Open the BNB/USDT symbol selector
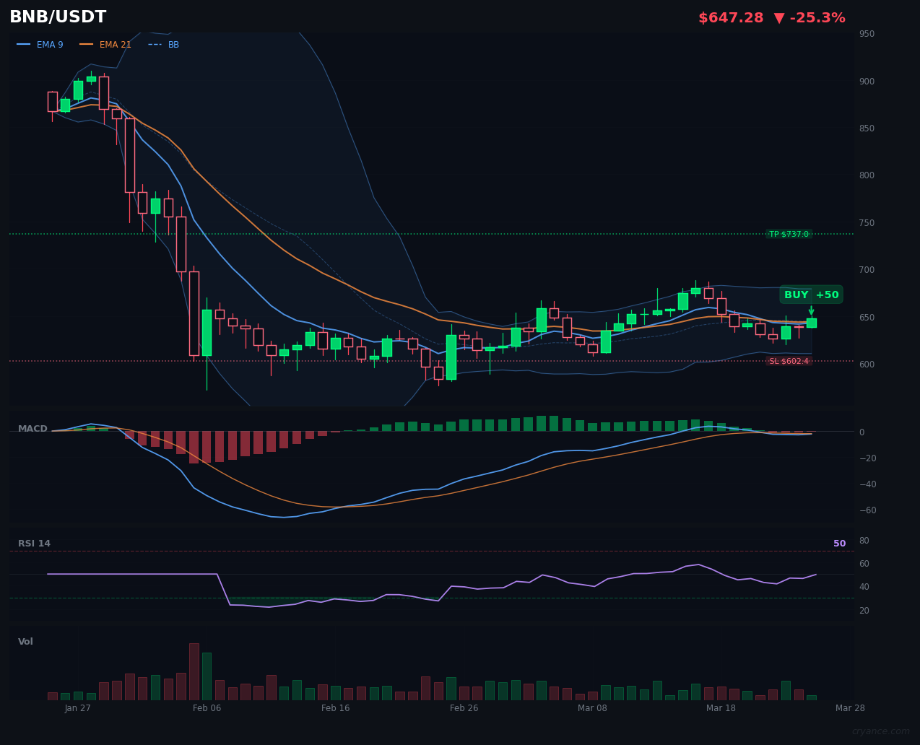 58,16
